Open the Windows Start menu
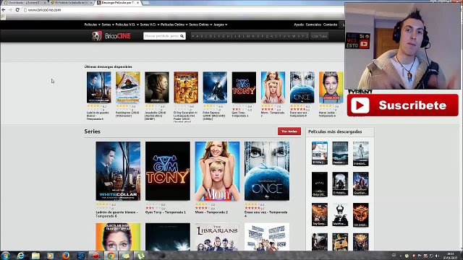The image size is (463, 260). [6, 255]
